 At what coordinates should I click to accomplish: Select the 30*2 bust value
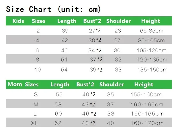[x=95, y=40]
